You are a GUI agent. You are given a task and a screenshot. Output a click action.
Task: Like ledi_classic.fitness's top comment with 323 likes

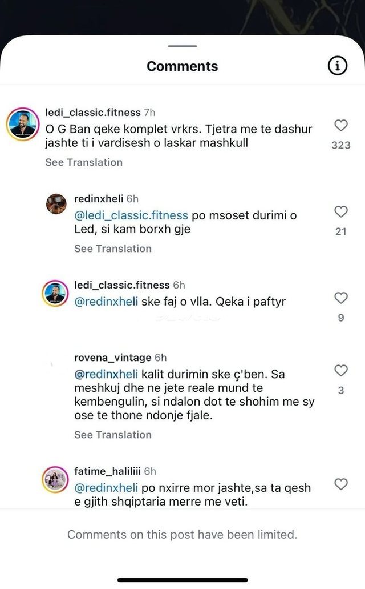340,126
